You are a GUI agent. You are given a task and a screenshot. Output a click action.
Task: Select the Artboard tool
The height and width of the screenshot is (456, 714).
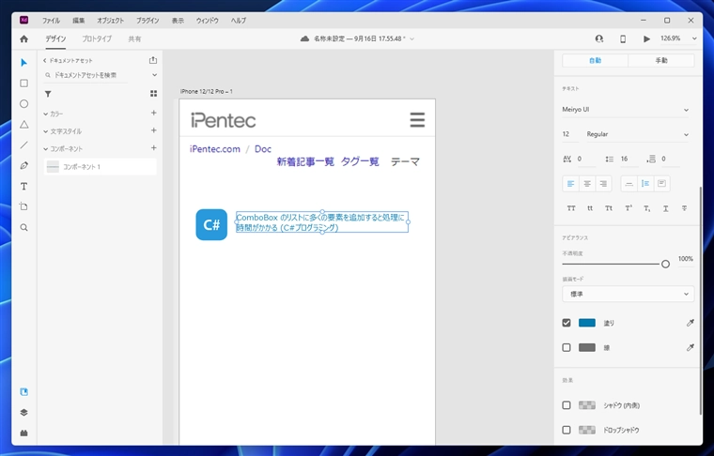coord(24,206)
